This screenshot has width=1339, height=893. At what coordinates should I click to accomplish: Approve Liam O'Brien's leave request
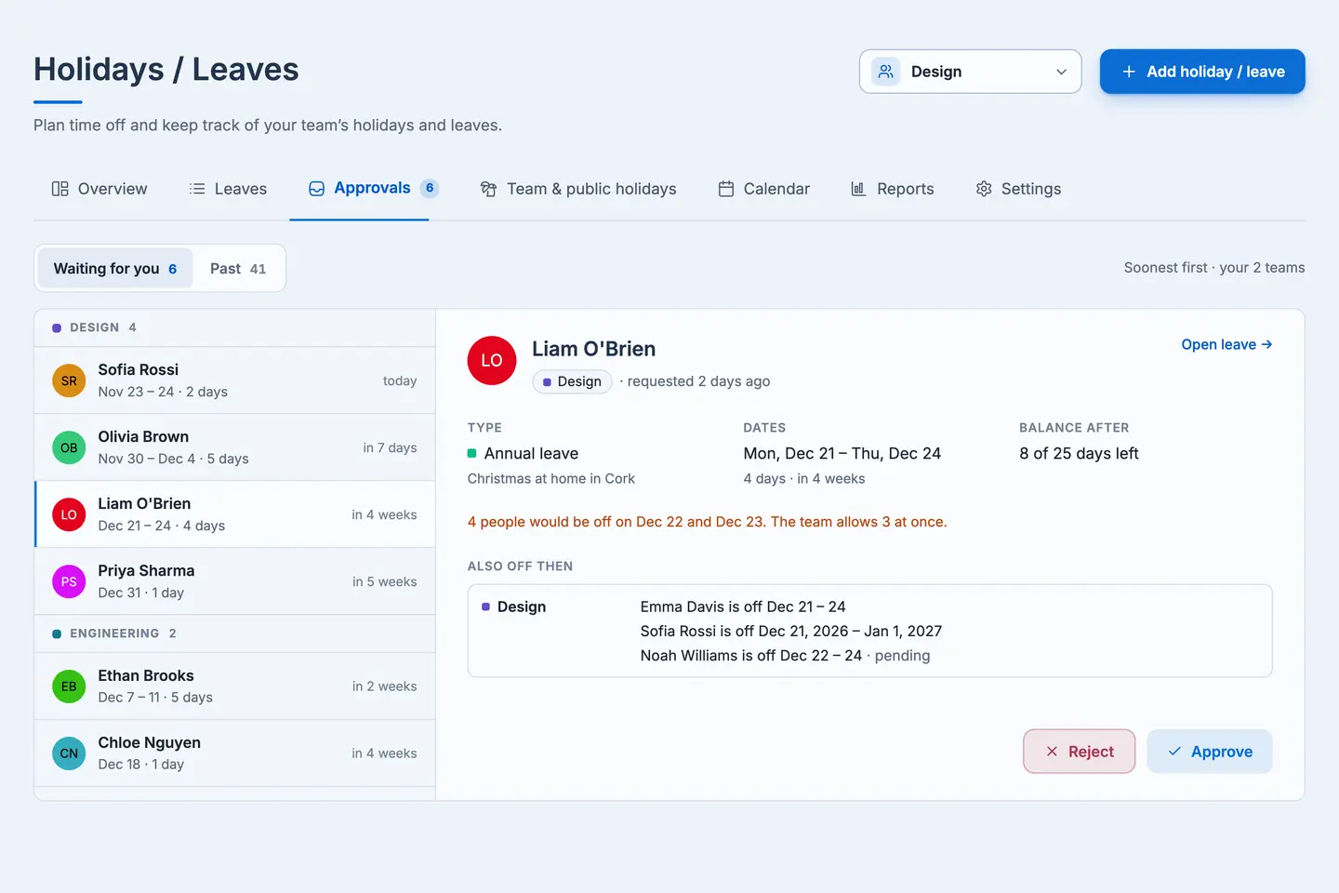pos(1210,752)
